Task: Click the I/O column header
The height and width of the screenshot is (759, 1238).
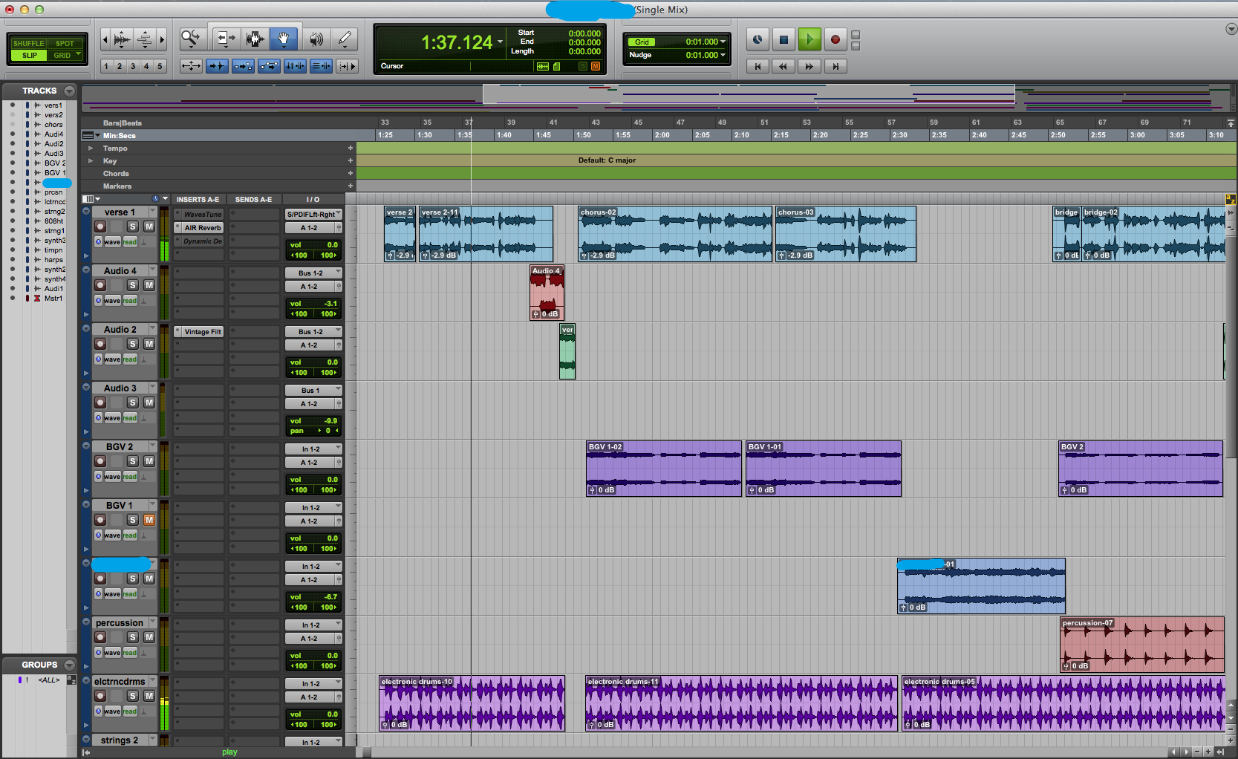Action: coord(313,200)
